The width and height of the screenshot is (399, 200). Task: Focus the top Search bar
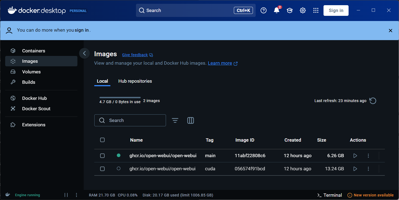click(x=196, y=10)
